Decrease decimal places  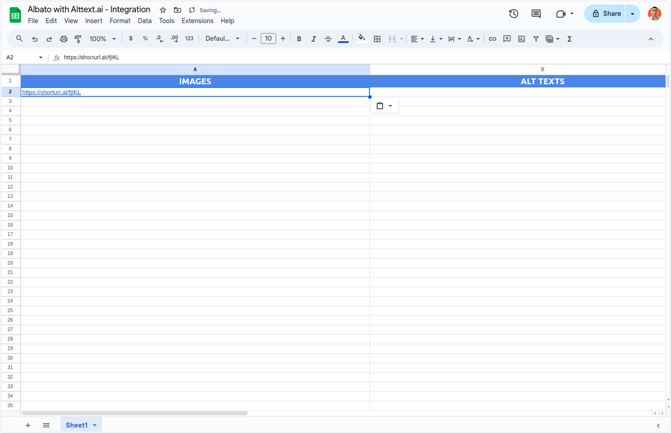160,39
